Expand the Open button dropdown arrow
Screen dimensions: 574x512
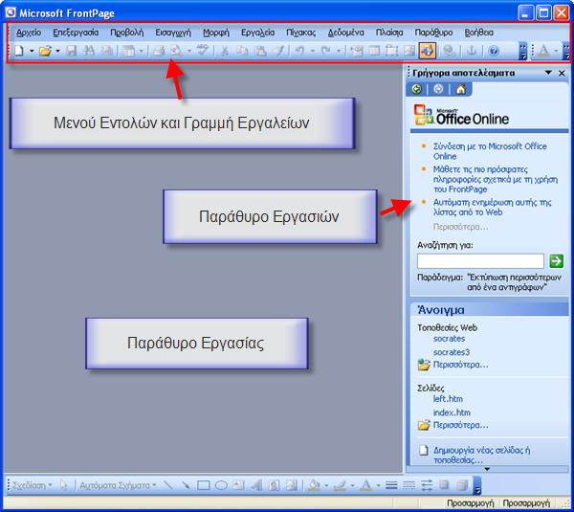pyautogui.click(x=57, y=51)
